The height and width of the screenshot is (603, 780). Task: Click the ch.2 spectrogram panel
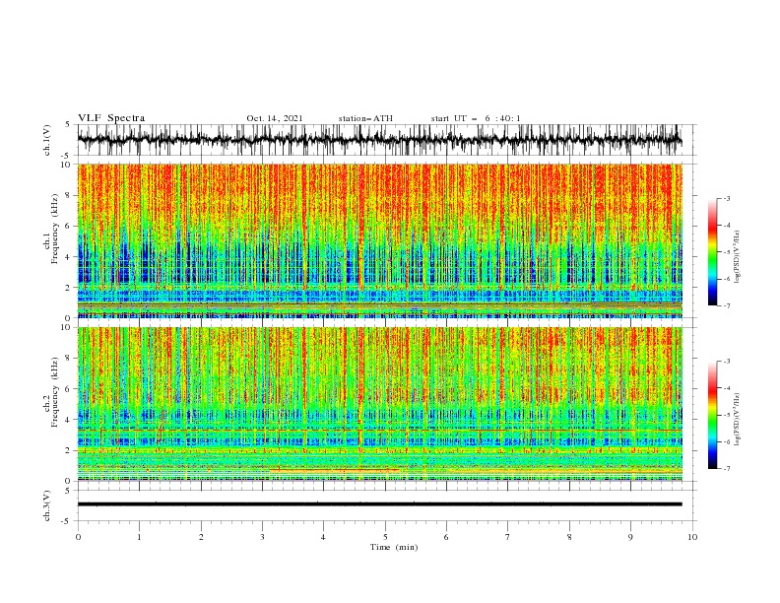(379, 404)
